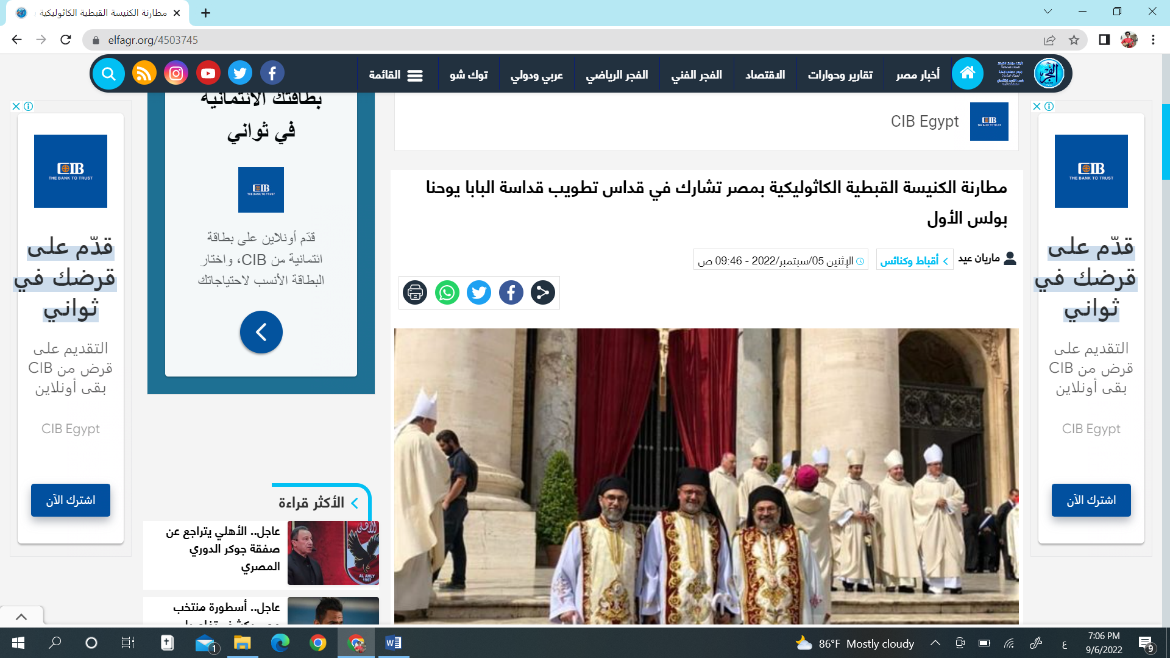Screen dimensions: 1170x658
Task: Open a new browser tab
Action: click(206, 13)
